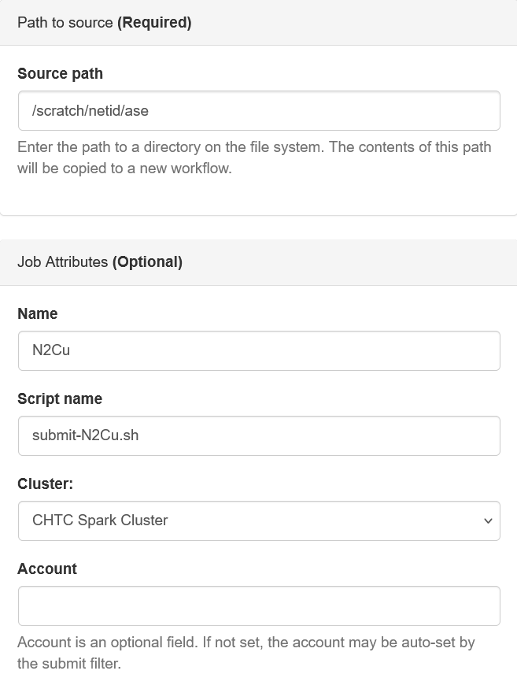
Task: Place cursor in "submit-N2Cu.sh" text
Action: (x=85, y=435)
